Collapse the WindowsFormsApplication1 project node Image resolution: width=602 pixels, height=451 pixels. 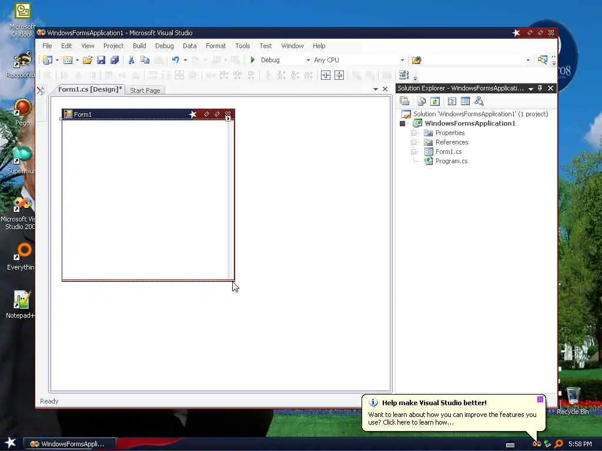point(402,123)
